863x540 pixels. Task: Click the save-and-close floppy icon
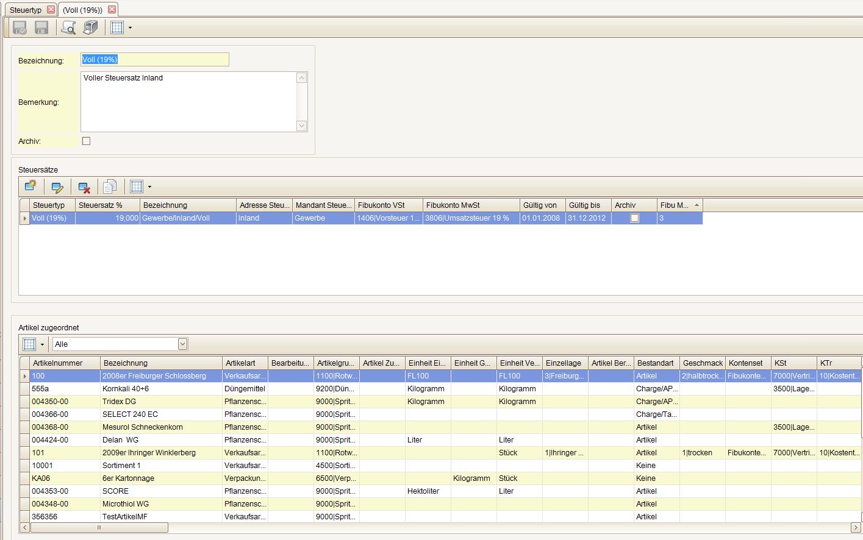pyautogui.click(x=20, y=27)
